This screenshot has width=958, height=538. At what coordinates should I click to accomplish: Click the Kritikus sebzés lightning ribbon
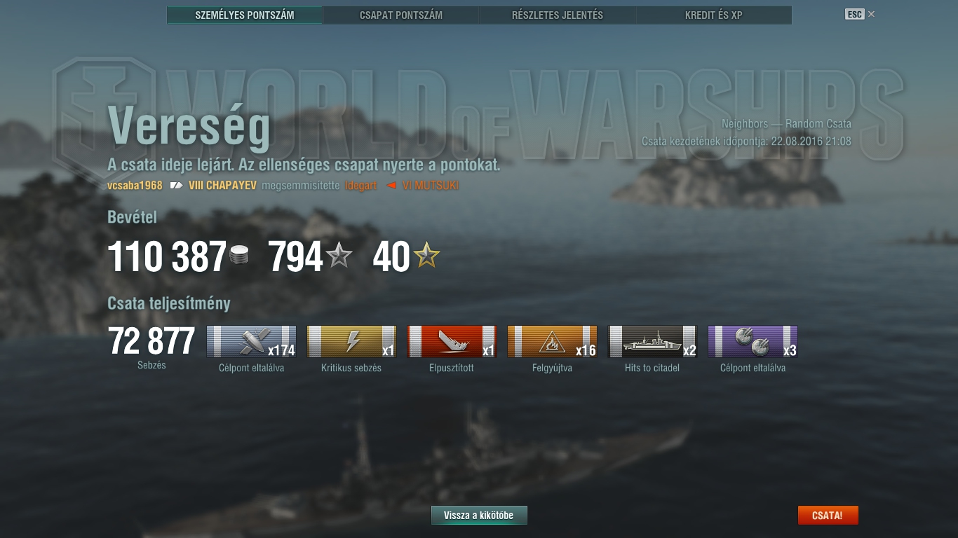(x=351, y=342)
